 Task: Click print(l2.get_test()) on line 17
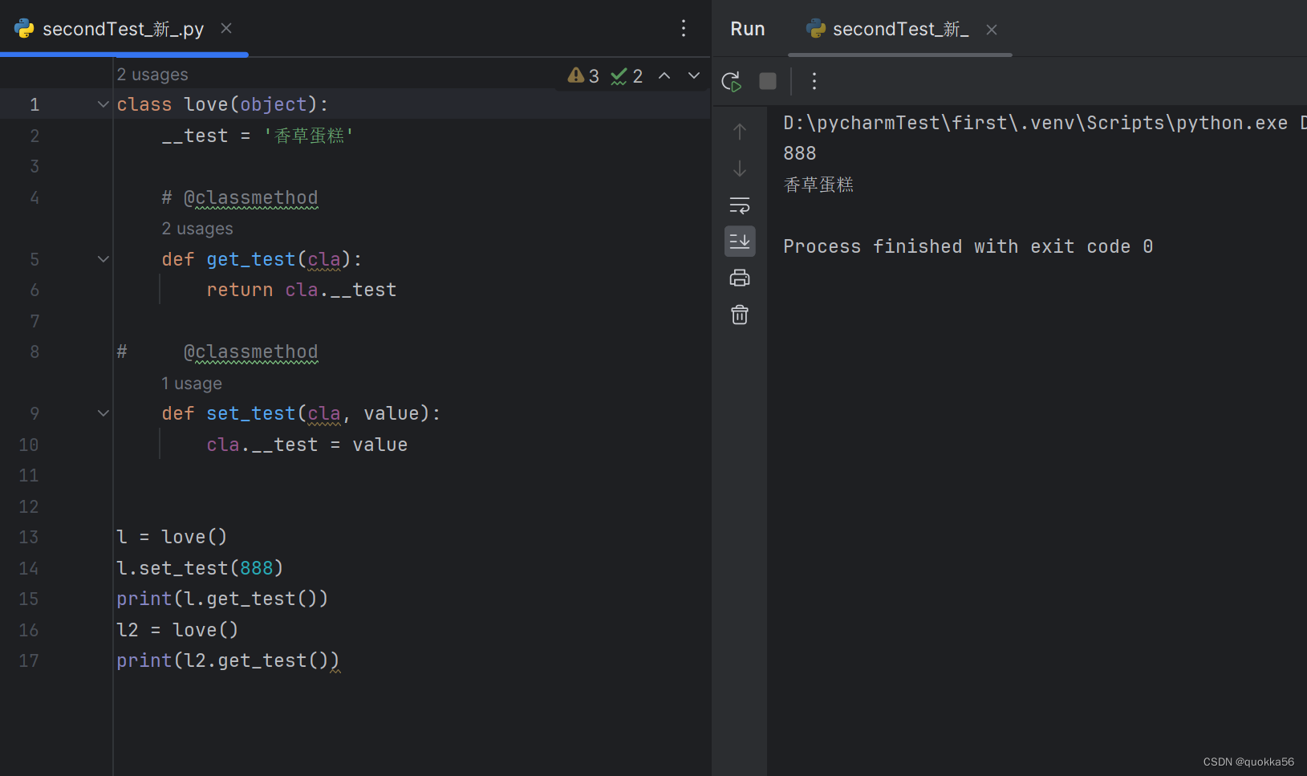pos(228,660)
